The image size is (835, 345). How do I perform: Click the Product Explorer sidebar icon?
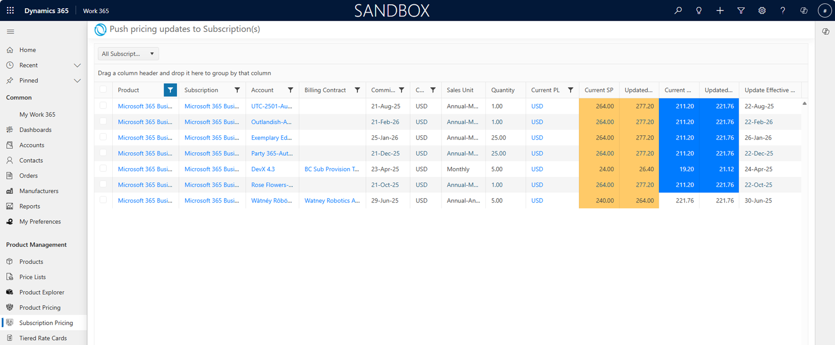click(x=10, y=292)
